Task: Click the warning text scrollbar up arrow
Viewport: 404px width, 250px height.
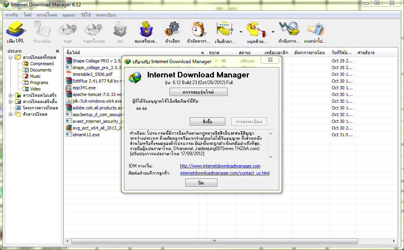Action: point(271,133)
